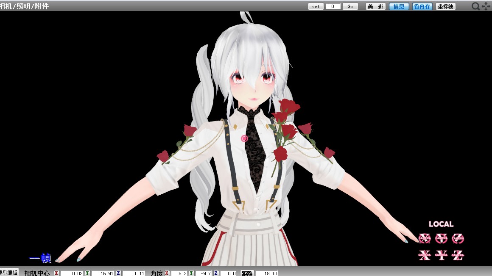Toggle the 美影 shadow button
The image size is (492, 276).
375,6
